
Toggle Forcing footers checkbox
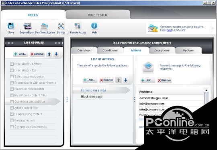(12, 120)
